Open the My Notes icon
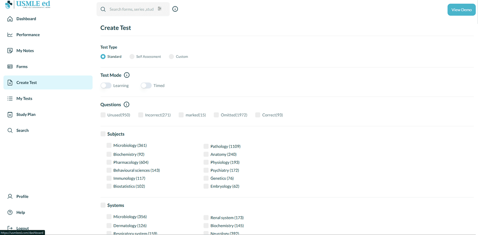478x235 pixels. 10,51
